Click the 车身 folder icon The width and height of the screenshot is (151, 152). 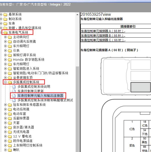(x=5, y=24)
